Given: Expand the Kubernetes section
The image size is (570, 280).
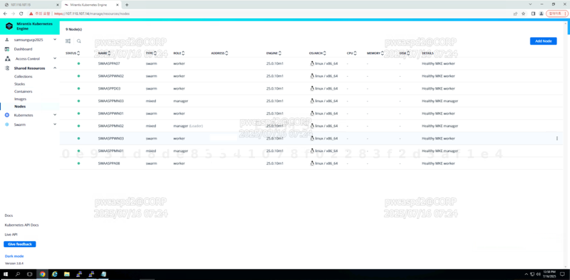Looking at the screenshot, I should 55,115.
